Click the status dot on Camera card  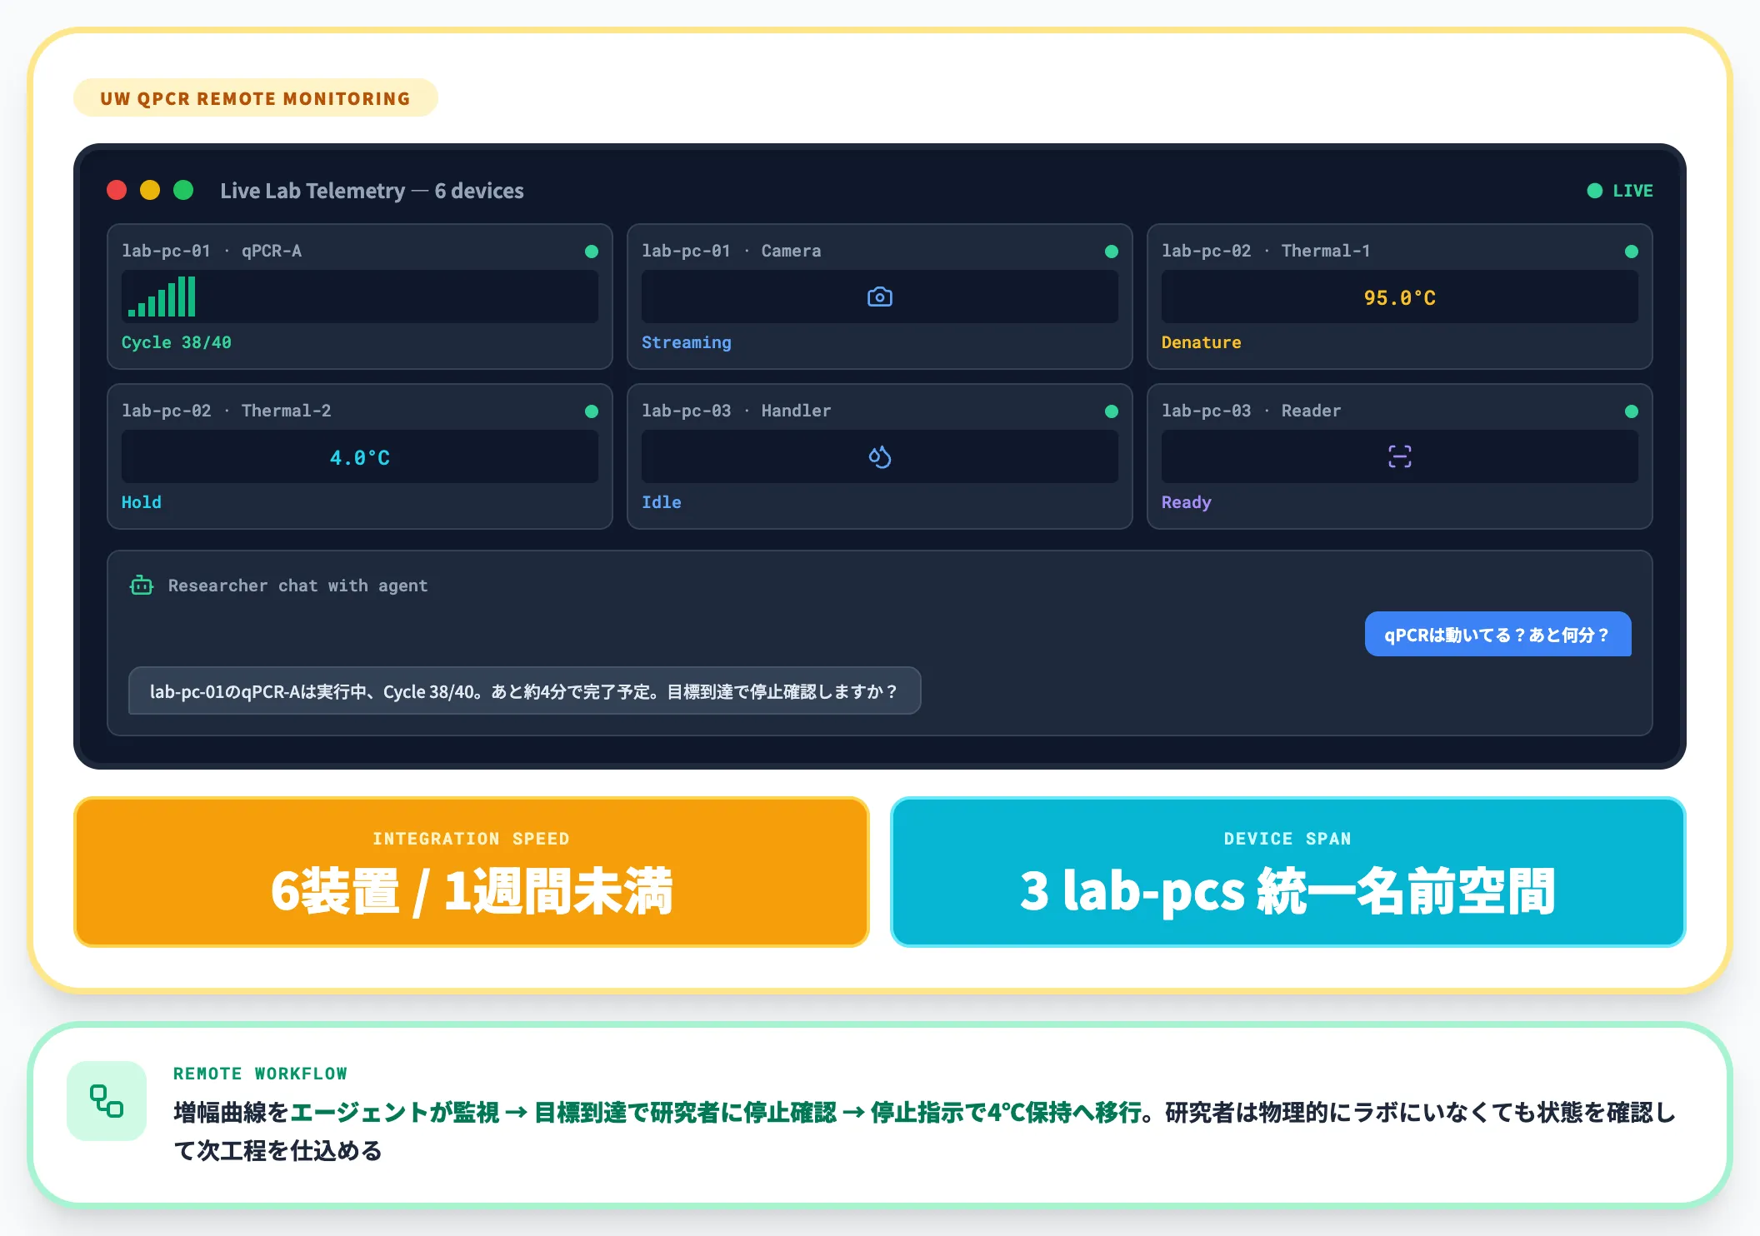[1112, 252]
